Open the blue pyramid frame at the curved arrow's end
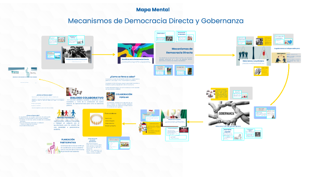 pos(265,113)
